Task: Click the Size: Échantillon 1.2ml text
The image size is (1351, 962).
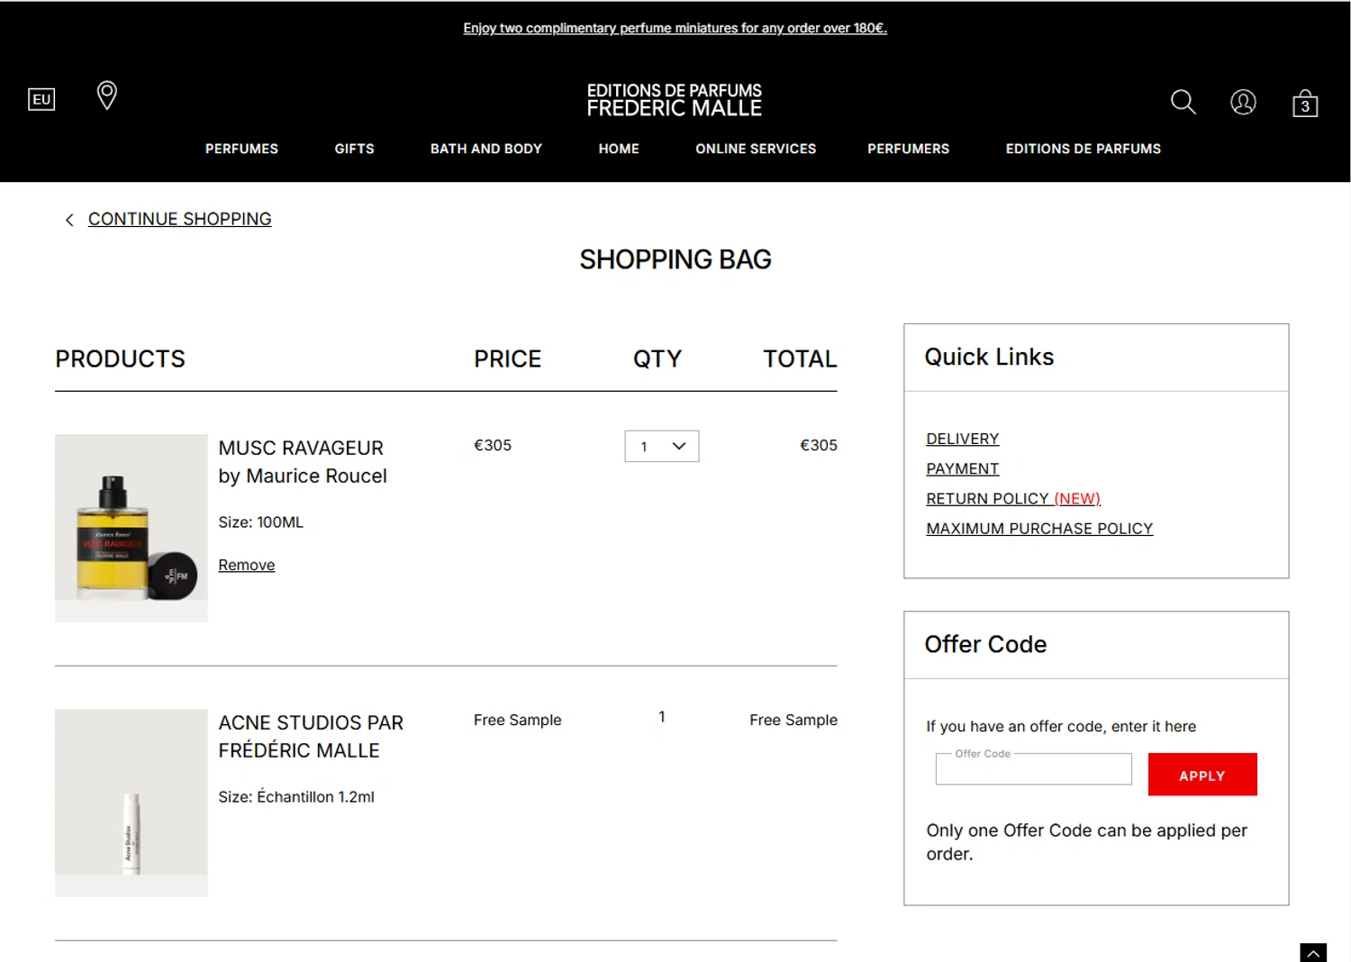Action: coord(296,797)
